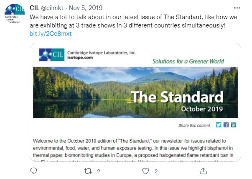Click the share tweet icon
This screenshot has width=252, height=179.
(202, 171)
